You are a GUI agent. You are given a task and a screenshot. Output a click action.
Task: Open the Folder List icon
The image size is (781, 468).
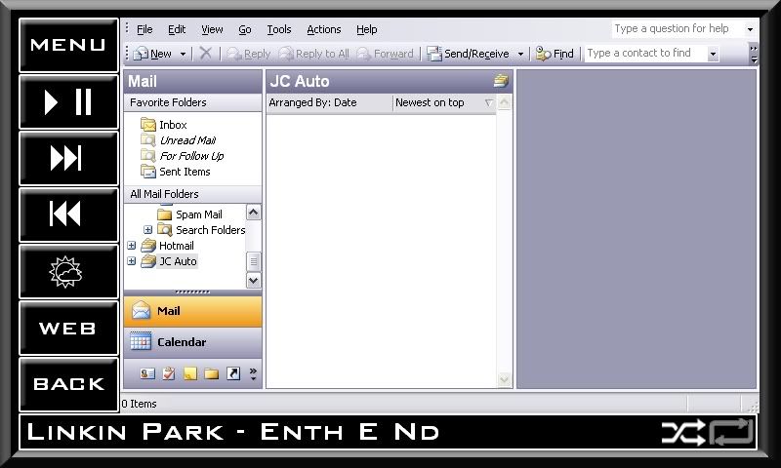point(212,373)
